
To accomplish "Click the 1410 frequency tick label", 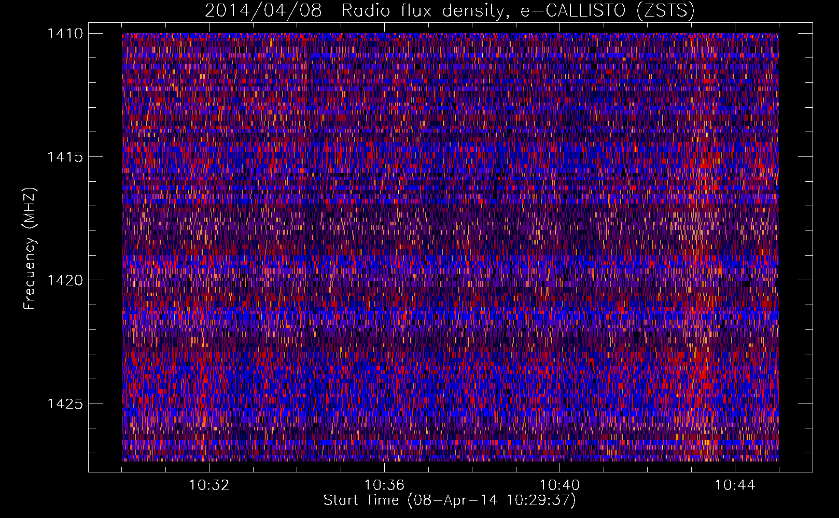I will [x=65, y=34].
